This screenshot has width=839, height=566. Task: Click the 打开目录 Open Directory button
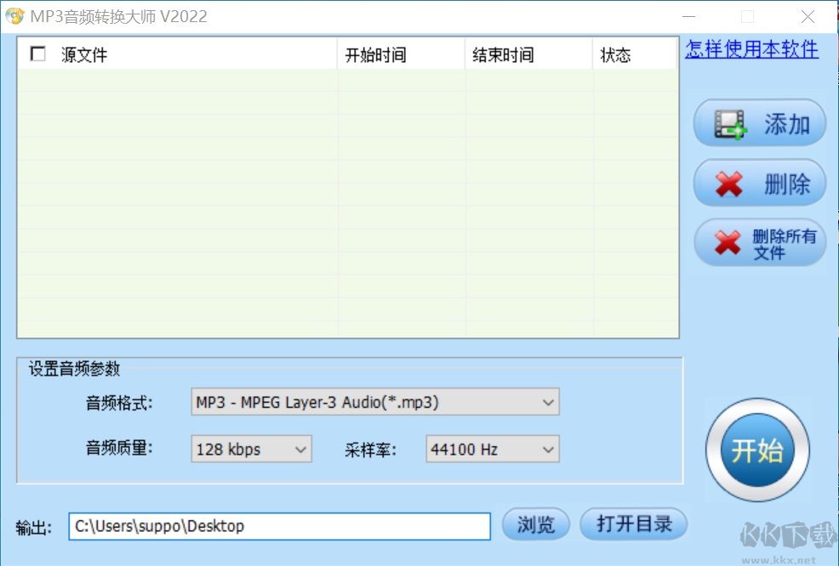[633, 526]
